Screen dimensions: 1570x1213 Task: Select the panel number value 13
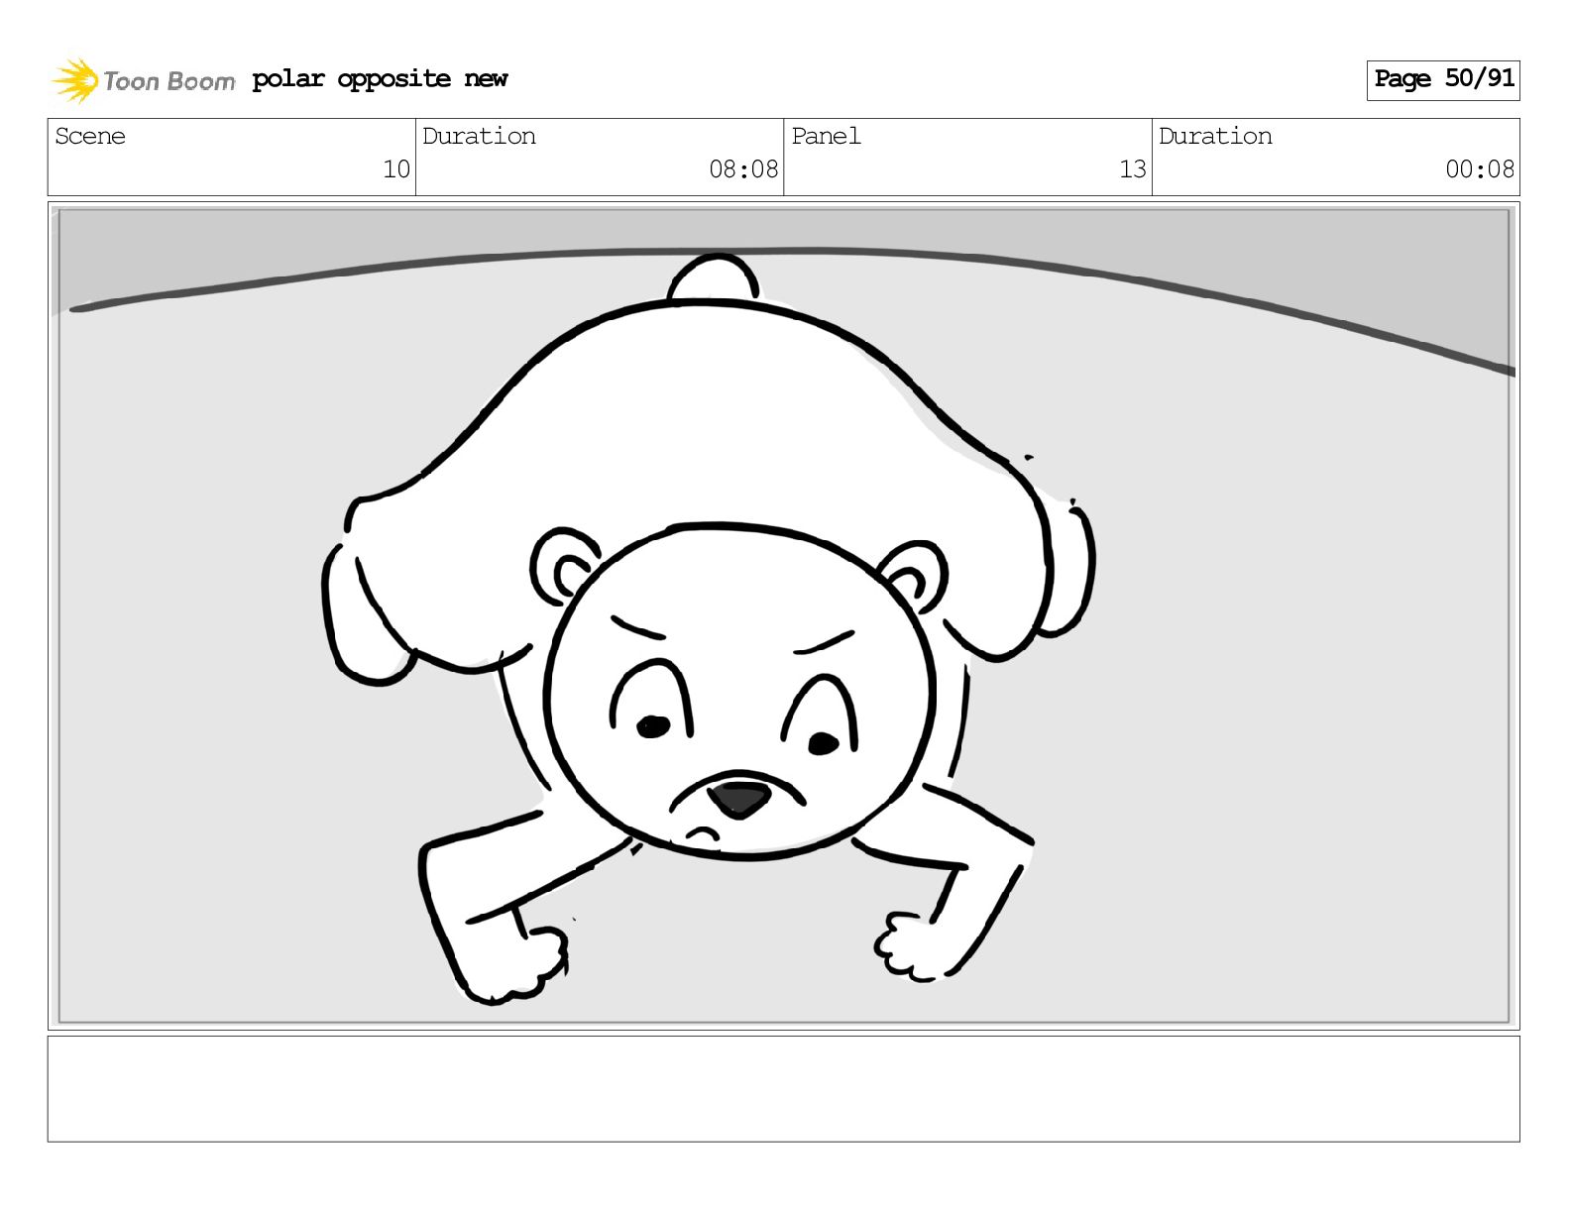[1133, 169]
